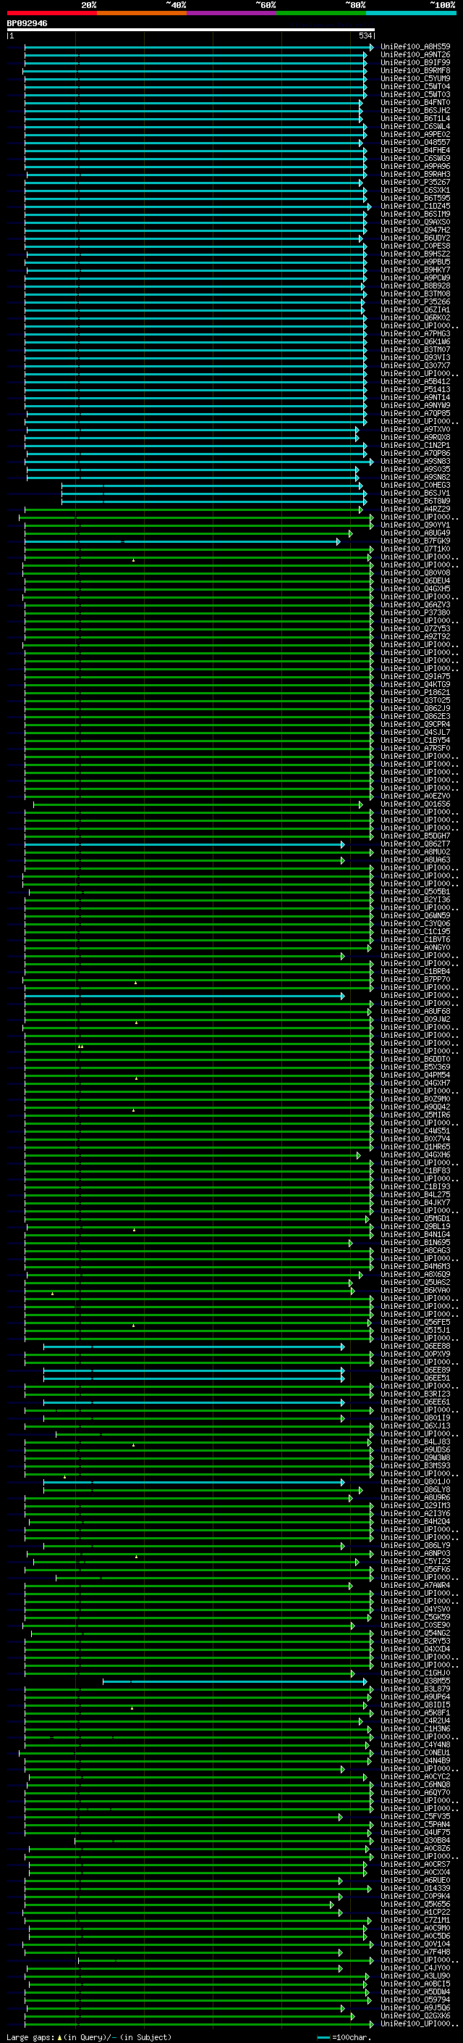The width and height of the screenshot is (463, 2043).
Task: Select label UniRef100_A7RSF0
Action: coord(415,749)
